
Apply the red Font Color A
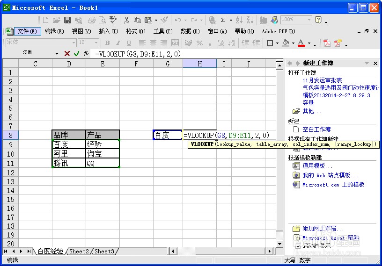(x=301, y=43)
